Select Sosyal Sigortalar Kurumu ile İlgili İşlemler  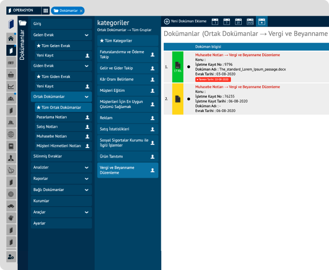127,143
